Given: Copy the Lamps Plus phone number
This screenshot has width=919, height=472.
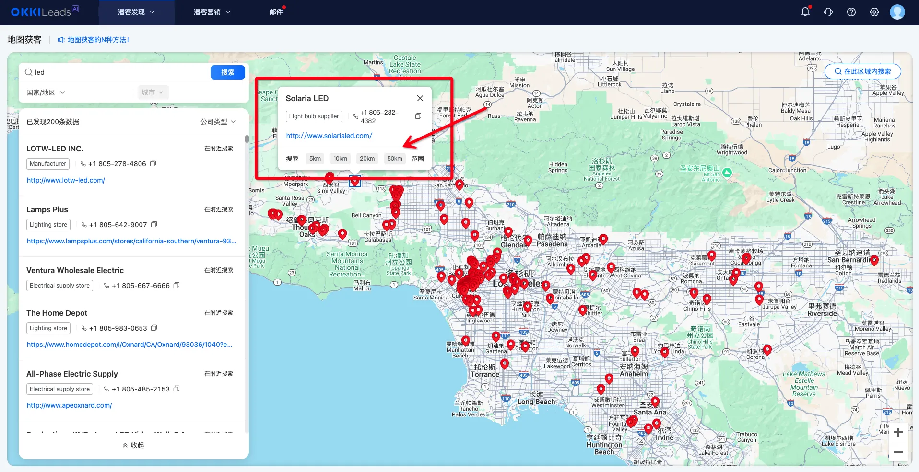Looking at the screenshot, I should (x=154, y=225).
